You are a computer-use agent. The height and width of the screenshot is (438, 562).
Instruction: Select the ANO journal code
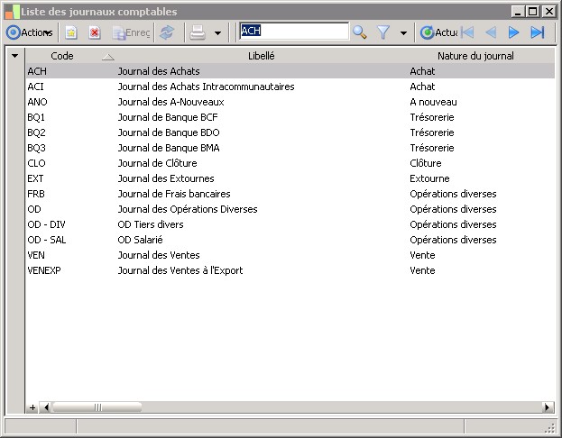pyautogui.click(x=37, y=102)
